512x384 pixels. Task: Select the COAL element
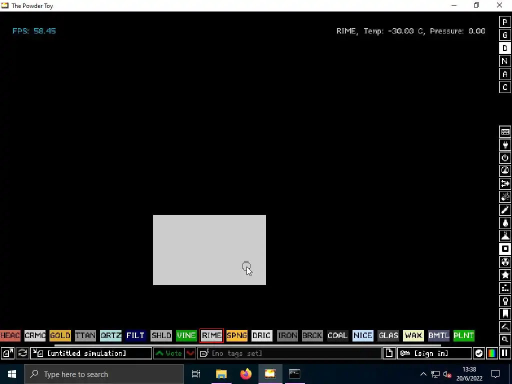337,335
